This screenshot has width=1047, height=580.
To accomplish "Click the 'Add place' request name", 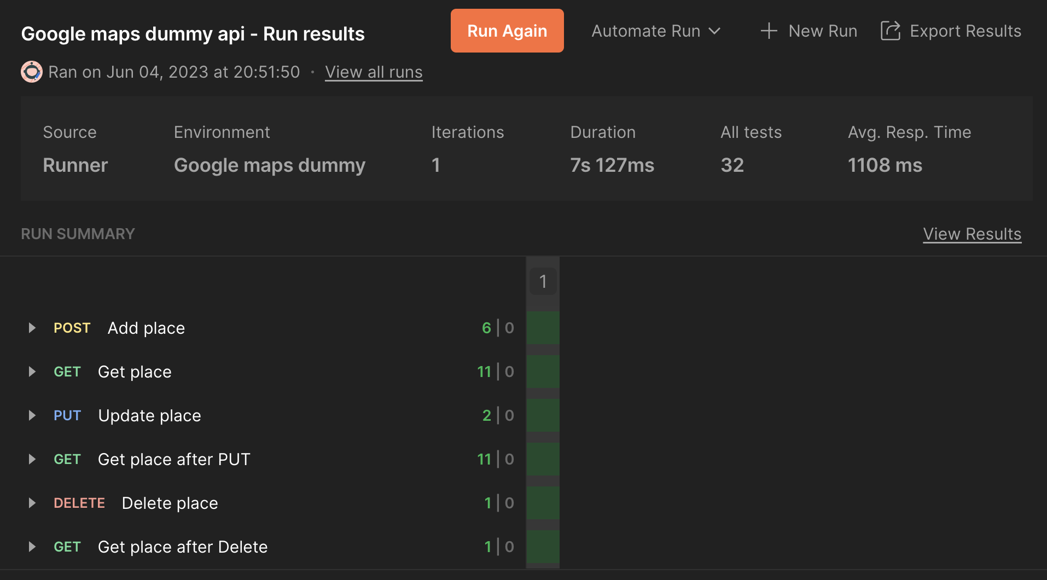I will click(146, 328).
